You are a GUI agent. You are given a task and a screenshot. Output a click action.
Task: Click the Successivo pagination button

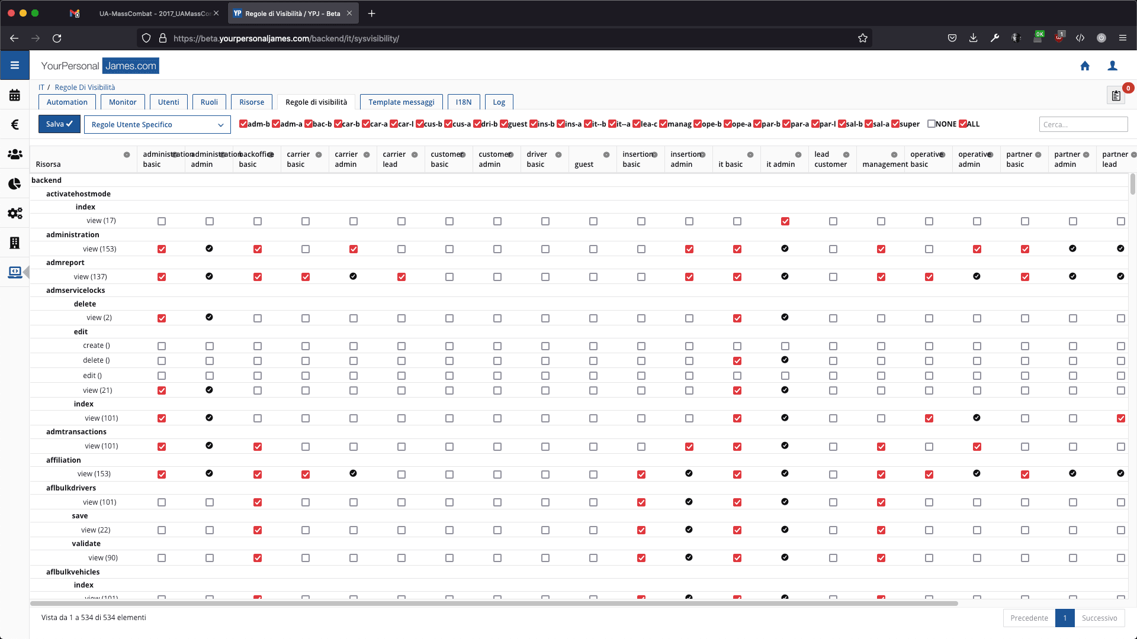(x=1099, y=618)
